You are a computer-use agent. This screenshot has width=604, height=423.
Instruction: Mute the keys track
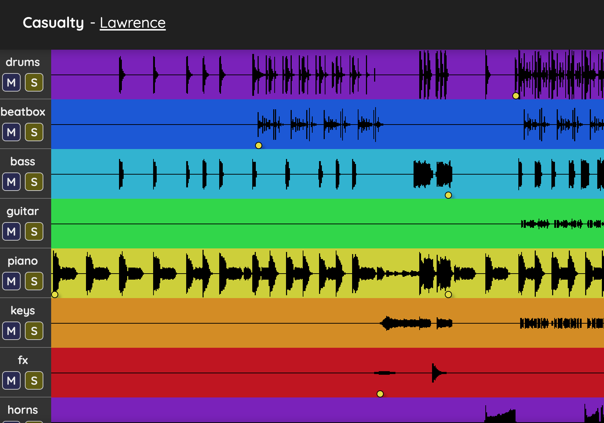[x=11, y=331]
